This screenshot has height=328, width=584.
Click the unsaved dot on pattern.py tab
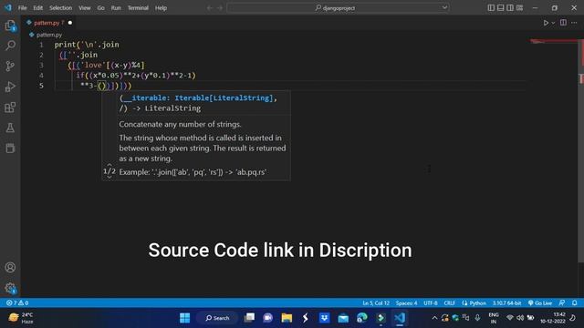coord(70,23)
